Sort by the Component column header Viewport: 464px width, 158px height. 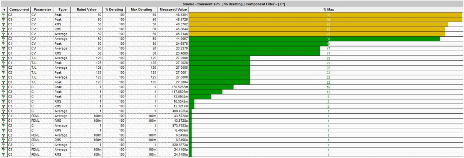pyautogui.click(x=19, y=10)
